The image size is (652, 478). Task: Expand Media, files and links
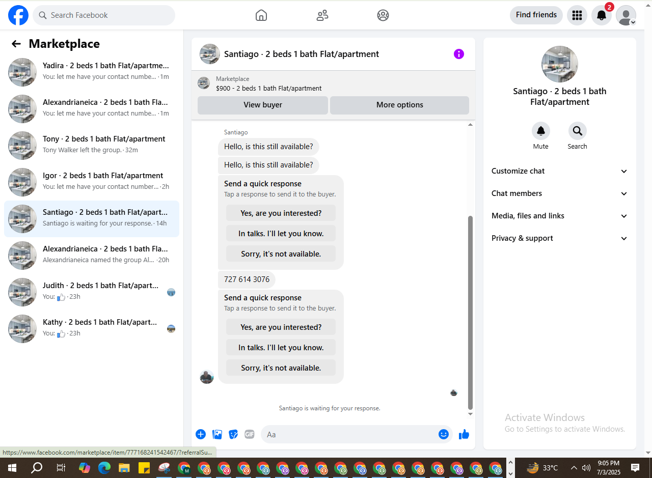[560, 216]
